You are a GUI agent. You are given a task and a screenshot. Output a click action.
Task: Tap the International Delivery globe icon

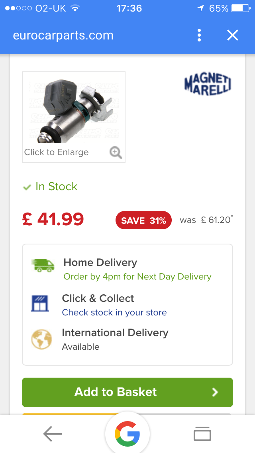pos(42,339)
